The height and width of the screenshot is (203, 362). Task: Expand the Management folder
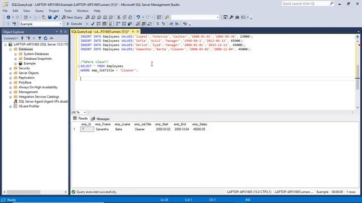point(10,92)
